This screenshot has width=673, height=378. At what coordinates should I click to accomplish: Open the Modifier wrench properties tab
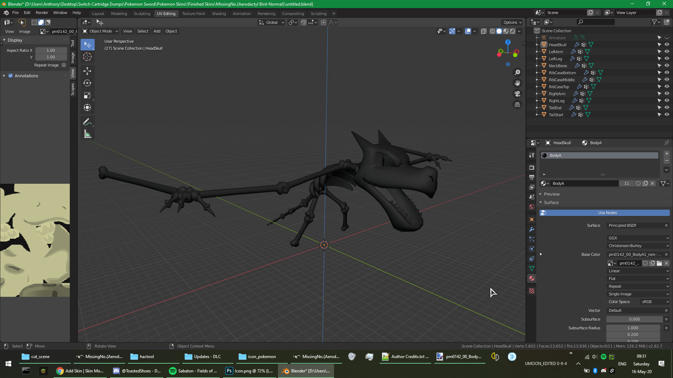tap(532, 229)
